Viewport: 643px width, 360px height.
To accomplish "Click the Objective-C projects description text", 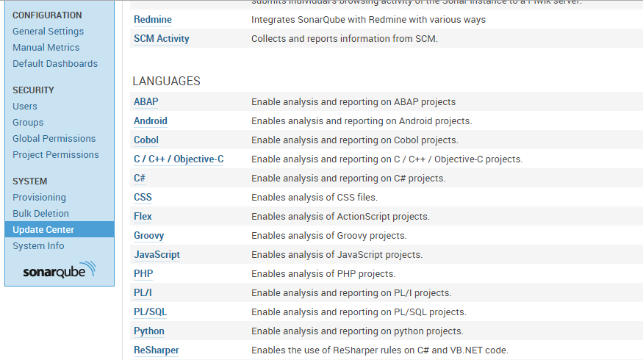I will 387,159.
